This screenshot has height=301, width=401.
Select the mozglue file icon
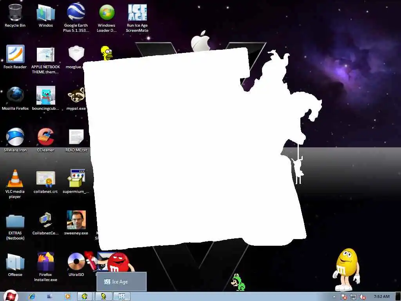coord(76,57)
